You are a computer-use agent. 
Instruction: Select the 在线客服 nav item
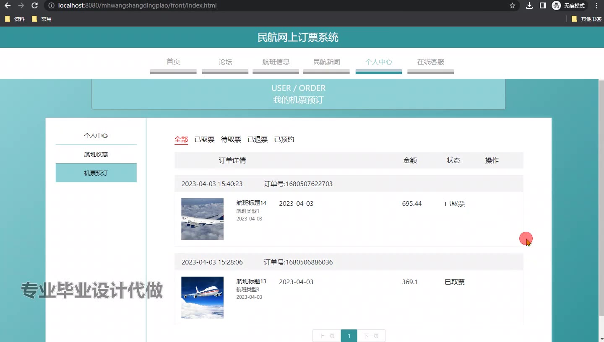pyautogui.click(x=430, y=62)
